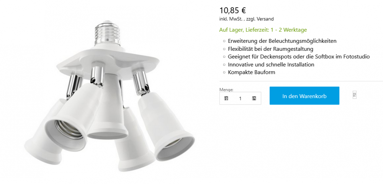Select the Erweiterung der Beleuchtungsmöglichkeiten bullet

[x=282, y=41]
